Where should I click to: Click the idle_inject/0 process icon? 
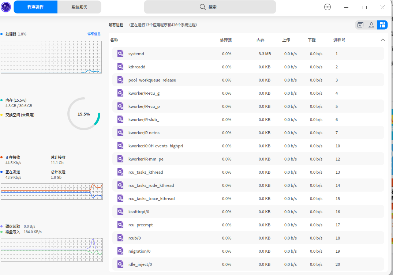pos(120,264)
